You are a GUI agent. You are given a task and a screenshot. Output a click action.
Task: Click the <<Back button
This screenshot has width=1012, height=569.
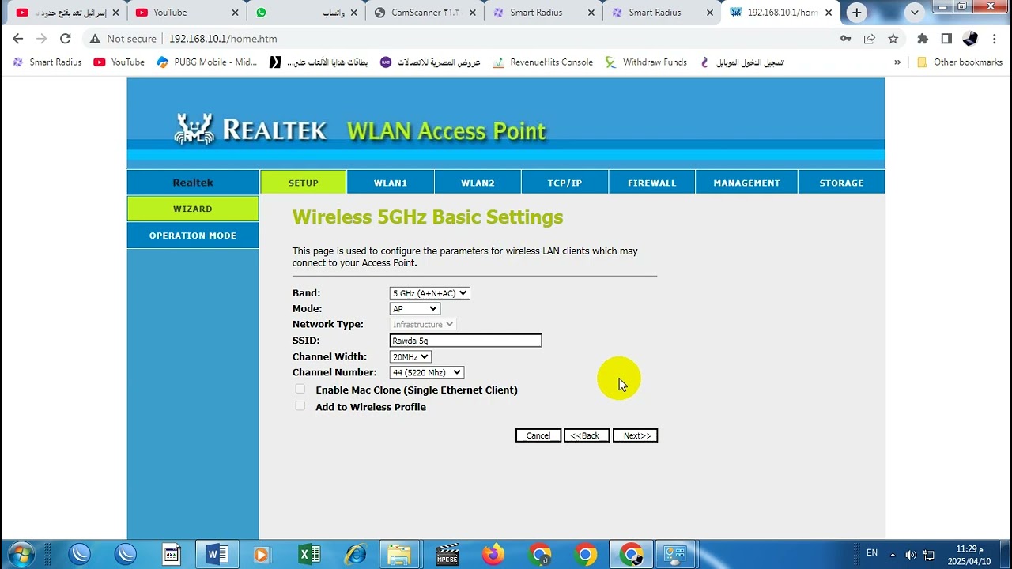click(x=587, y=435)
